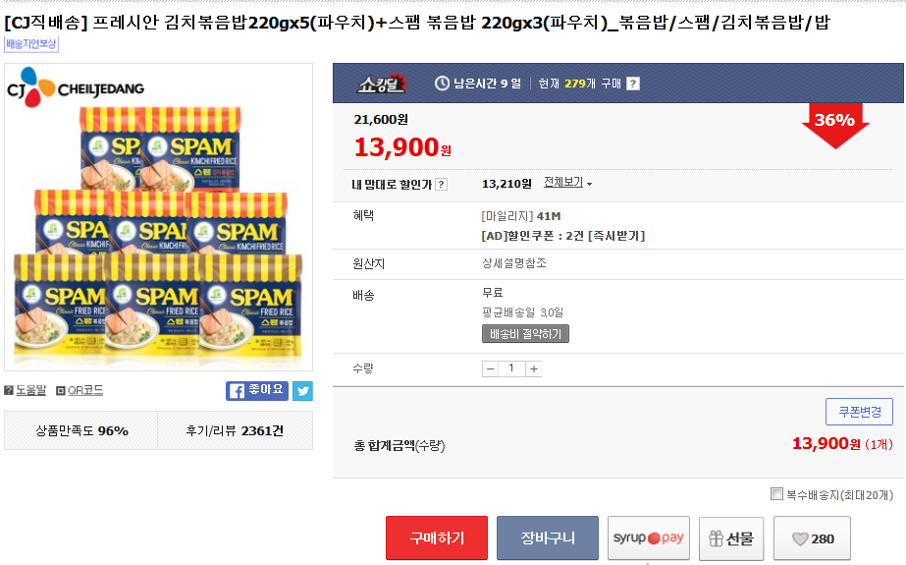Click the quantity input field
The height and width of the screenshot is (565, 906).
tap(511, 368)
